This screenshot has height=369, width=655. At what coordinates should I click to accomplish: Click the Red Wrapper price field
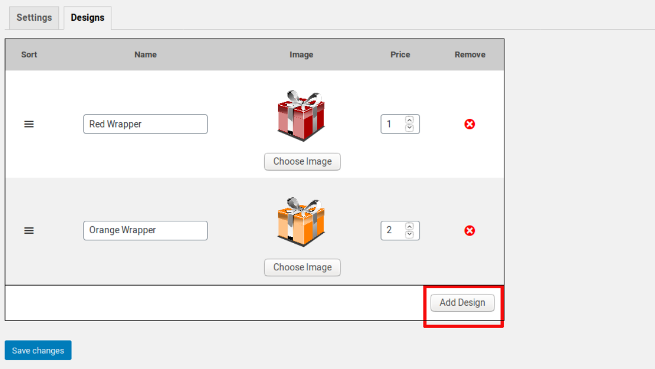pos(400,124)
